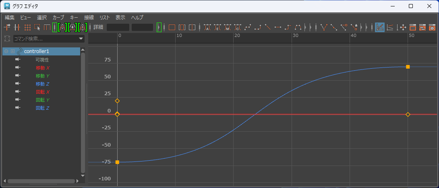Select the Insert Keys tool
439x188 pixels.
click(x=17, y=27)
